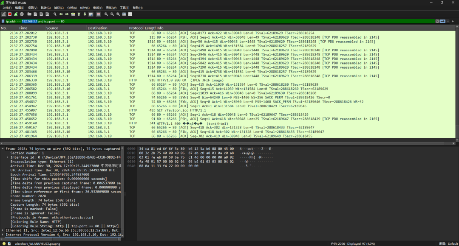The image size is (459, 246).
Task: Reset text size to normal icon
Action: pos(118,14)
